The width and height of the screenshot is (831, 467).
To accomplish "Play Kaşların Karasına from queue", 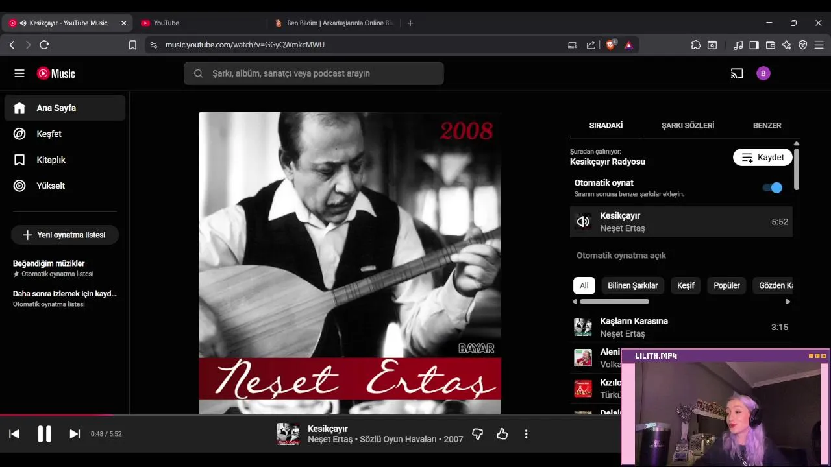I will pyautogui.click(x=681, y=327).
